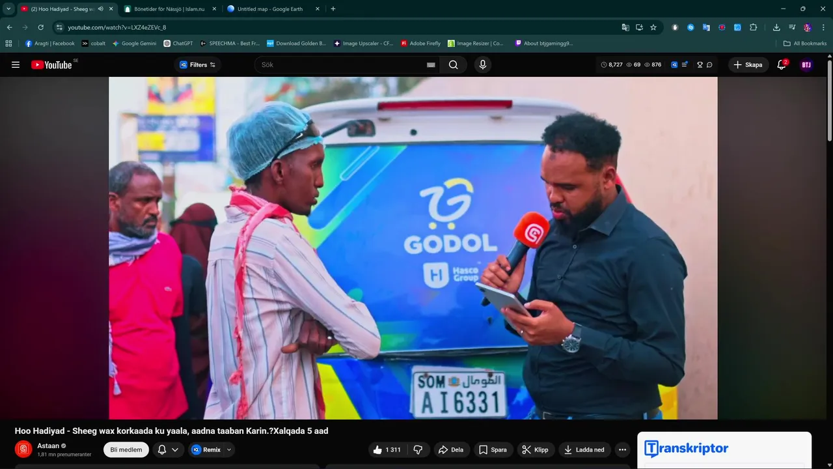Open the cobalt bookmark
The height and width of the screenshot is (469, 833).
94,44
